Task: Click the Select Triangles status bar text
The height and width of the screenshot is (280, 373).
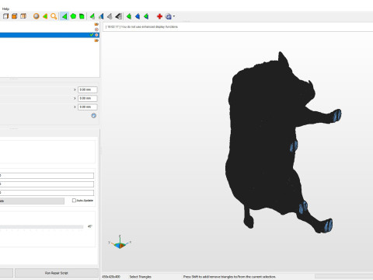Action: point(140,277)
